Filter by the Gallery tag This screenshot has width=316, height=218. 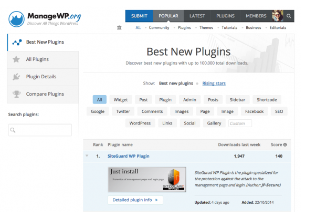tap(214, 123)
